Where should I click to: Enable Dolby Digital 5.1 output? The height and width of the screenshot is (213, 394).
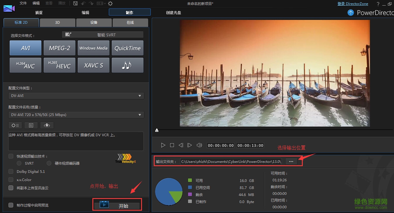(x=11, y=171)
